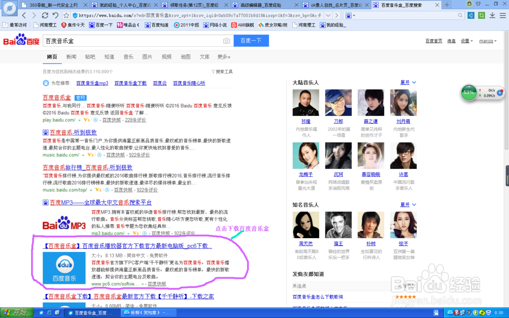Click the browser logo in top-left corner
Viewport: 509px width, 318px height.
click(9, 9)
